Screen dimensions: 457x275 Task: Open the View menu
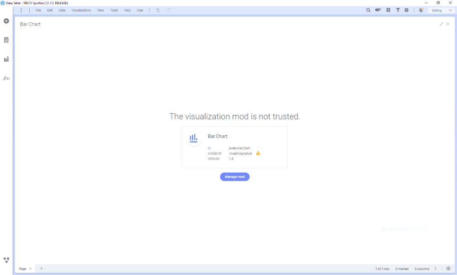point(101,10)
